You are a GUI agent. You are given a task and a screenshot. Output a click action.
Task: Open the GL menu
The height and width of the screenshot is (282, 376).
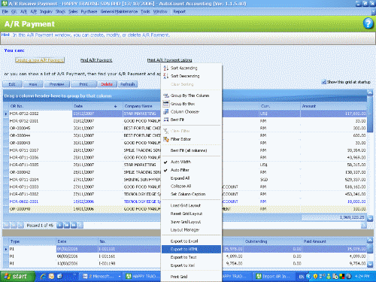14,11
